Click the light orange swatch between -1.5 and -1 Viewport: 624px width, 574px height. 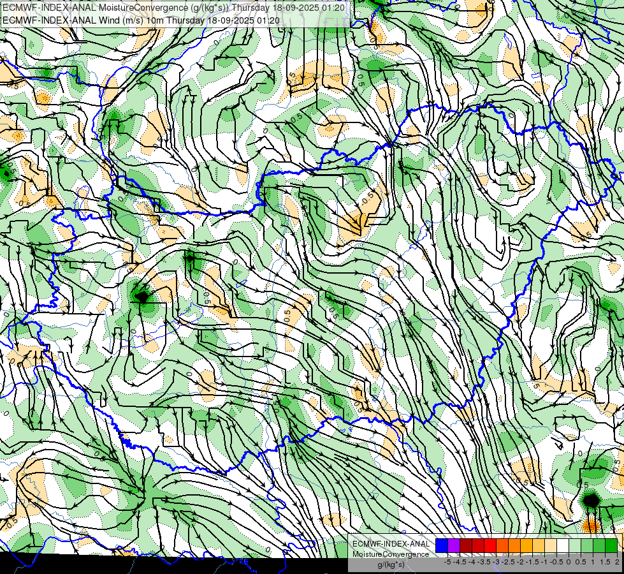point(539,546)
